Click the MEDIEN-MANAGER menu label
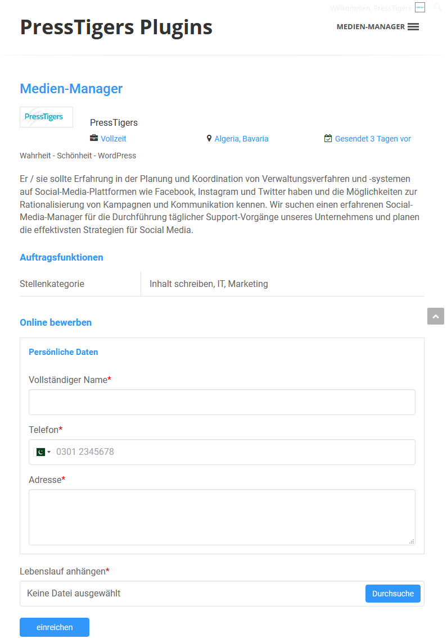 coord(371,26)
